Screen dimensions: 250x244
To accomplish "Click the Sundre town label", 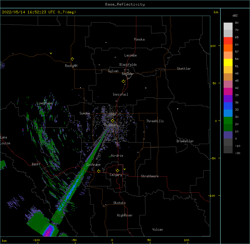I will (x=85, y=113).
